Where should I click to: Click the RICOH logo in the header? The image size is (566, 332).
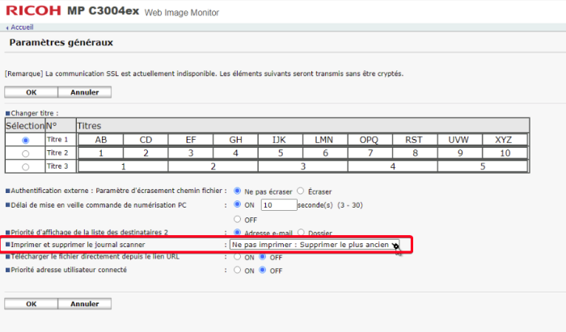(x=32, y=11)
